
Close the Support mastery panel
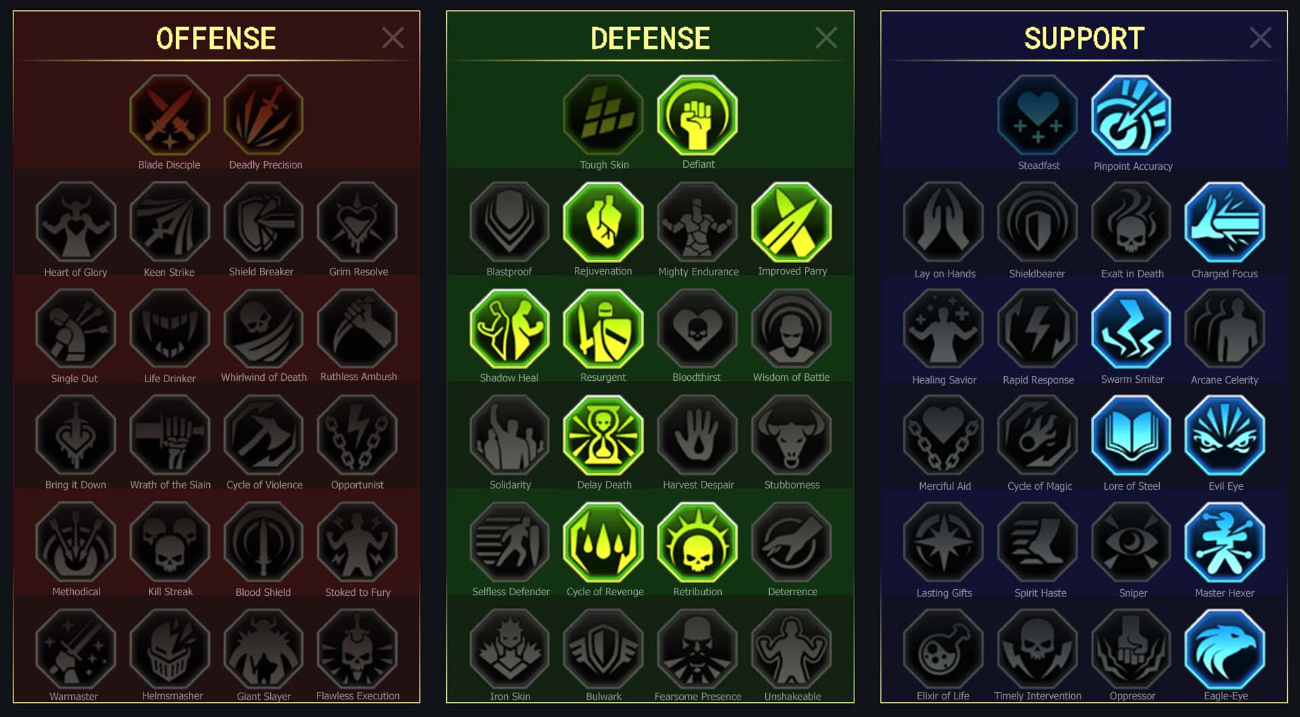click(1260, 38)
